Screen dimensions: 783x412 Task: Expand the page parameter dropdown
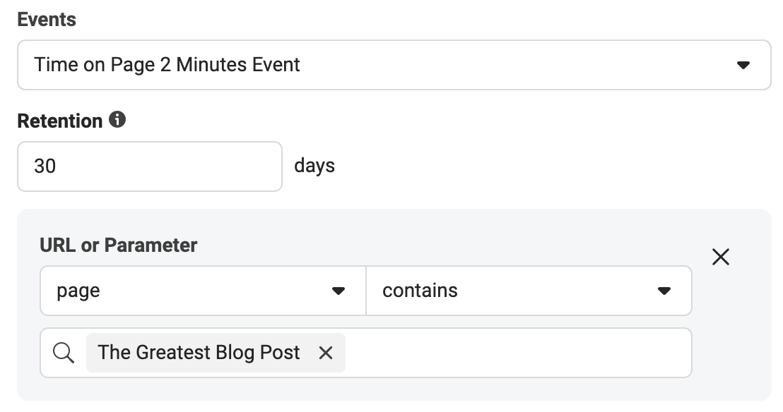point(204,291)
